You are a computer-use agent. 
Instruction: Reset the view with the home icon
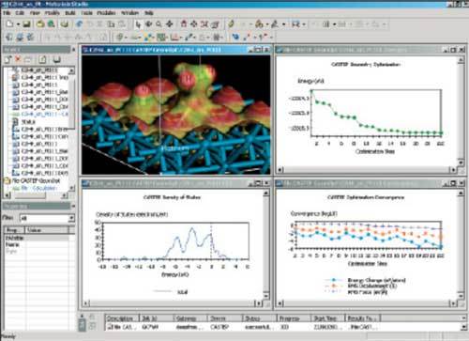(x=184, y=23)
